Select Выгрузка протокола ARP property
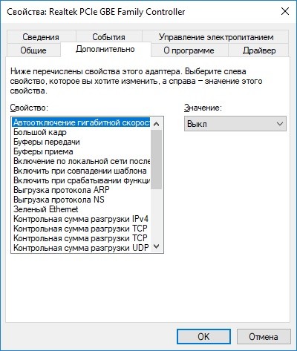The image size is (297, 351). (81, 190)
